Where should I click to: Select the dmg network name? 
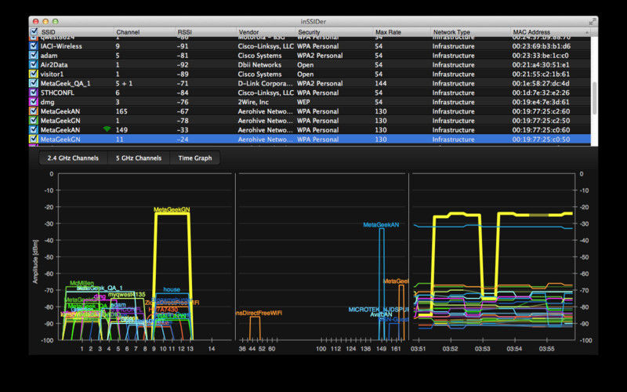pos(47,102)
